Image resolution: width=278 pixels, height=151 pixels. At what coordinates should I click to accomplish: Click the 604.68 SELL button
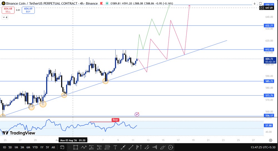[8, 10]
